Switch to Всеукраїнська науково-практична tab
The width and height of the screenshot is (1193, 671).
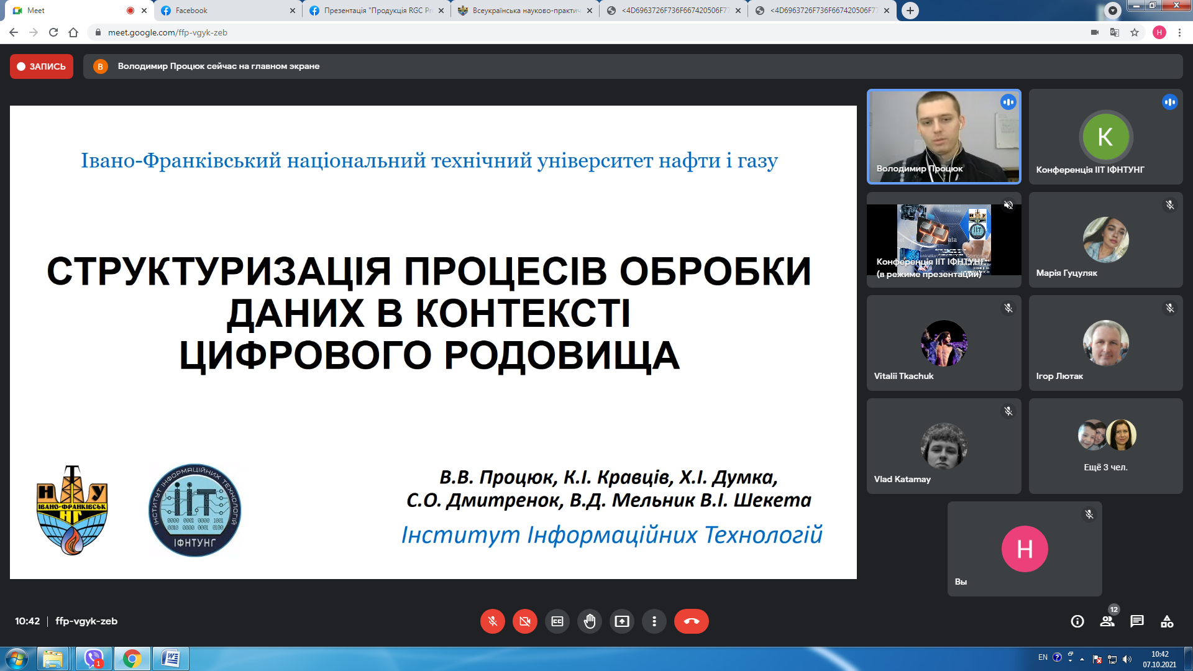(525, 11)
